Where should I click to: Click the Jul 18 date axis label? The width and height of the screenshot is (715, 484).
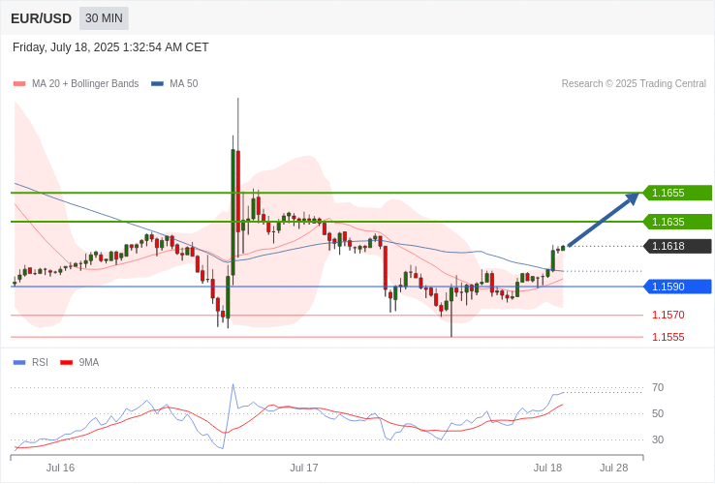tap(548, 469)
